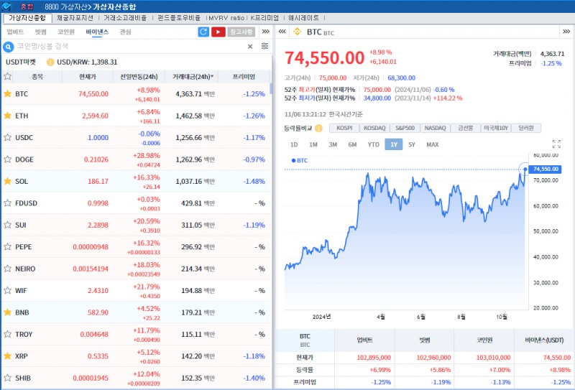This screenshot has width=575, height=390.
Task: Toggle the SUI favorite star
Action: pyautogui.click(x=8, y=225)
